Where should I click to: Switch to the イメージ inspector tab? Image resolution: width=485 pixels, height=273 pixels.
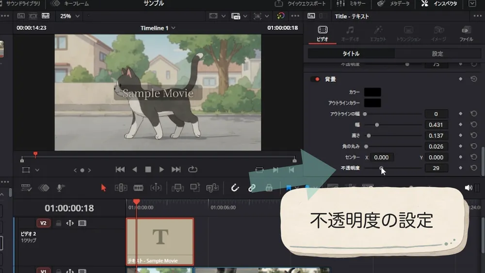click(438, 33)
